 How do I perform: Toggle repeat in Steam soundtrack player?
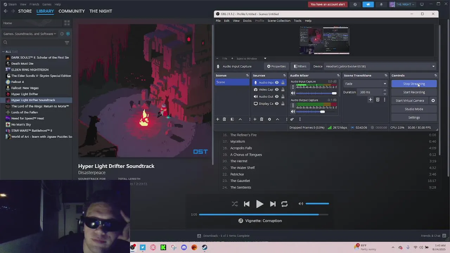(x=284, y=204)
